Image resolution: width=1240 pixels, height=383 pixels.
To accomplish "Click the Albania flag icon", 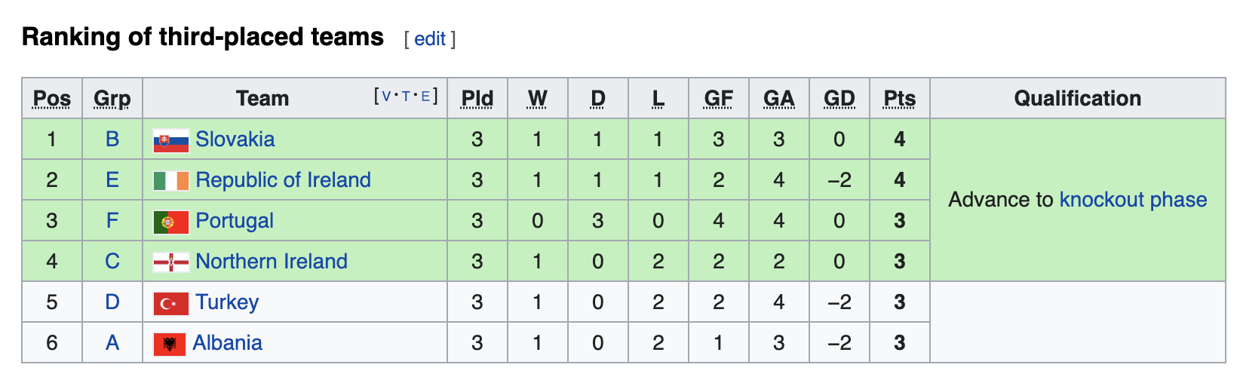I will point(169,344).
